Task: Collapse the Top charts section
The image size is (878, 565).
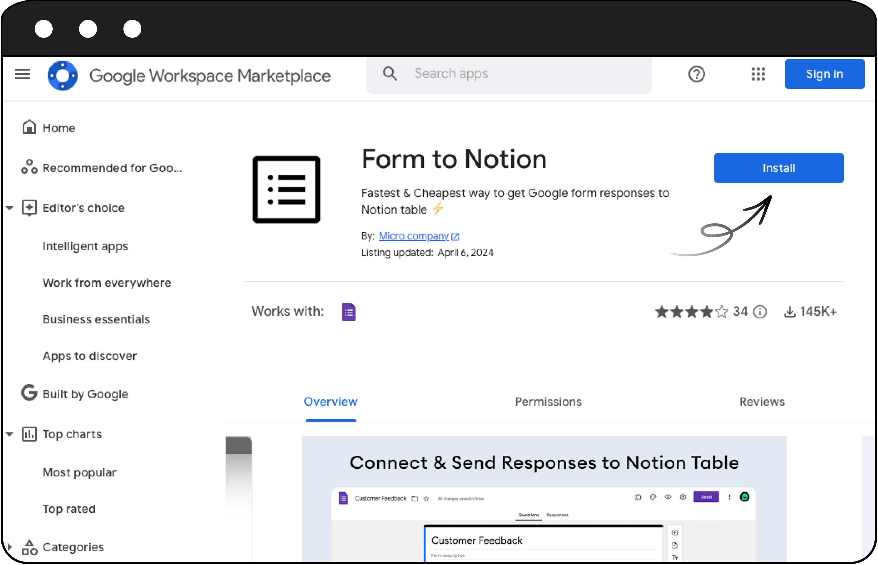Action: [x=9, y=434]
